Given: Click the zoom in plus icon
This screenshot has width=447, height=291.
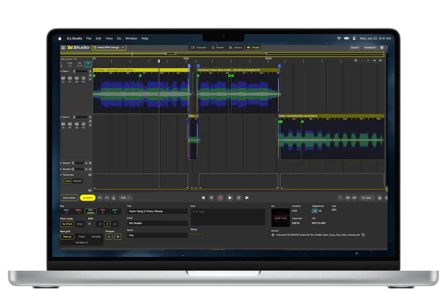Looking at the screenshot, I should [368, 61].
